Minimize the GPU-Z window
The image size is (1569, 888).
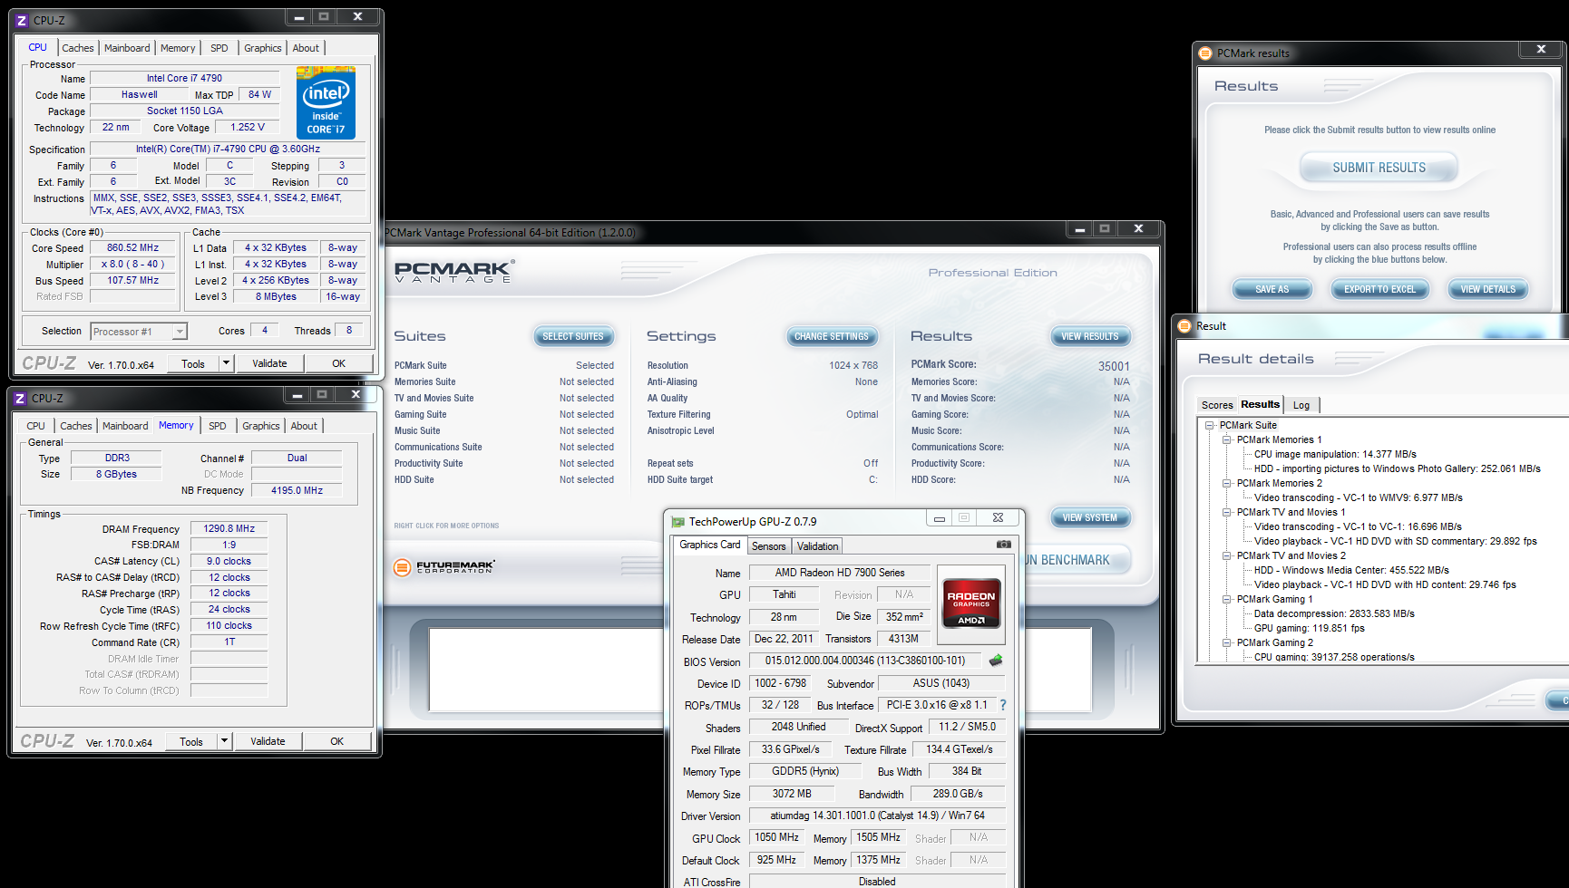(940, 518)
